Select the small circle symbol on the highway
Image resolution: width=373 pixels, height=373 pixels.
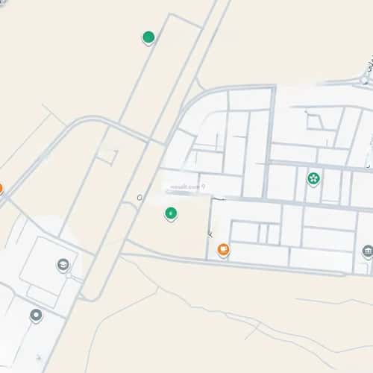coord(140,198)
